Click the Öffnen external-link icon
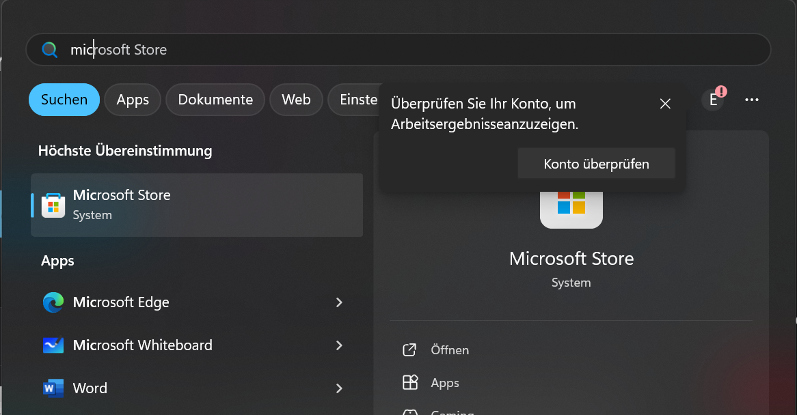 [x=409, y=349]
